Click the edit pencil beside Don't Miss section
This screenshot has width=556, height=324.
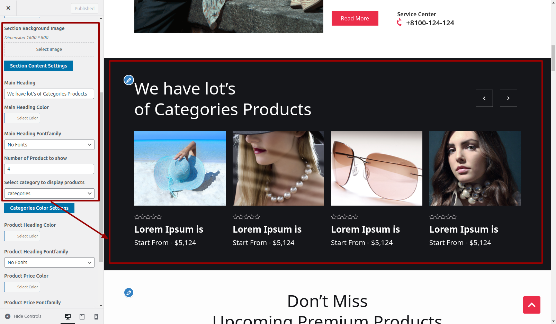[129, 292]
